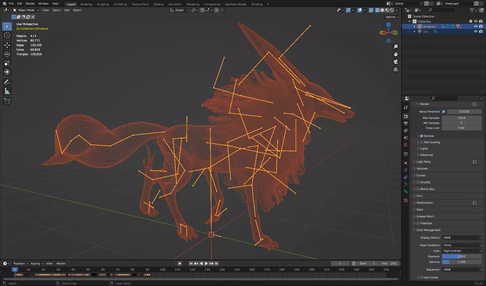This screenshot has height=286, width=486.
Task: Hide the Sun in viewport
Action: (476, 32)
